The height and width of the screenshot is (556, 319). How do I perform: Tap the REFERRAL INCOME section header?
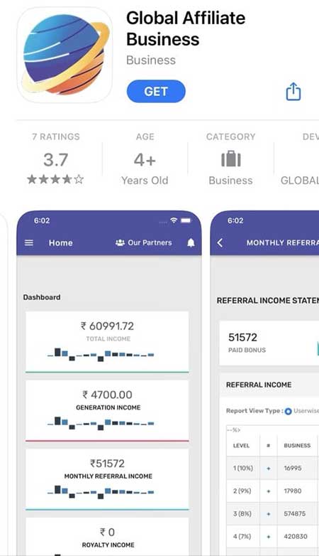pyautogui.click(x=259, y=385)
